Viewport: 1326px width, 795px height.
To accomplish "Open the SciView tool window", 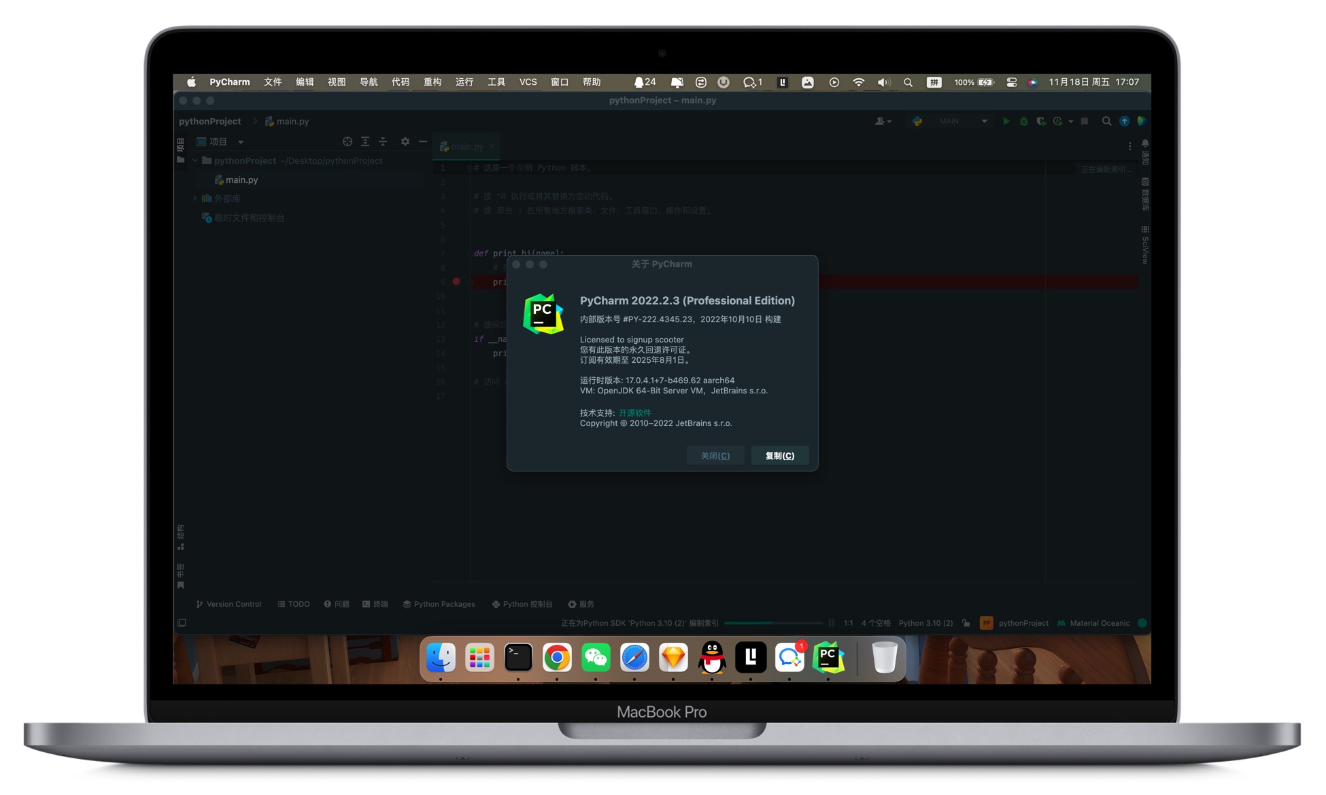I will (x=1145, y=245).
